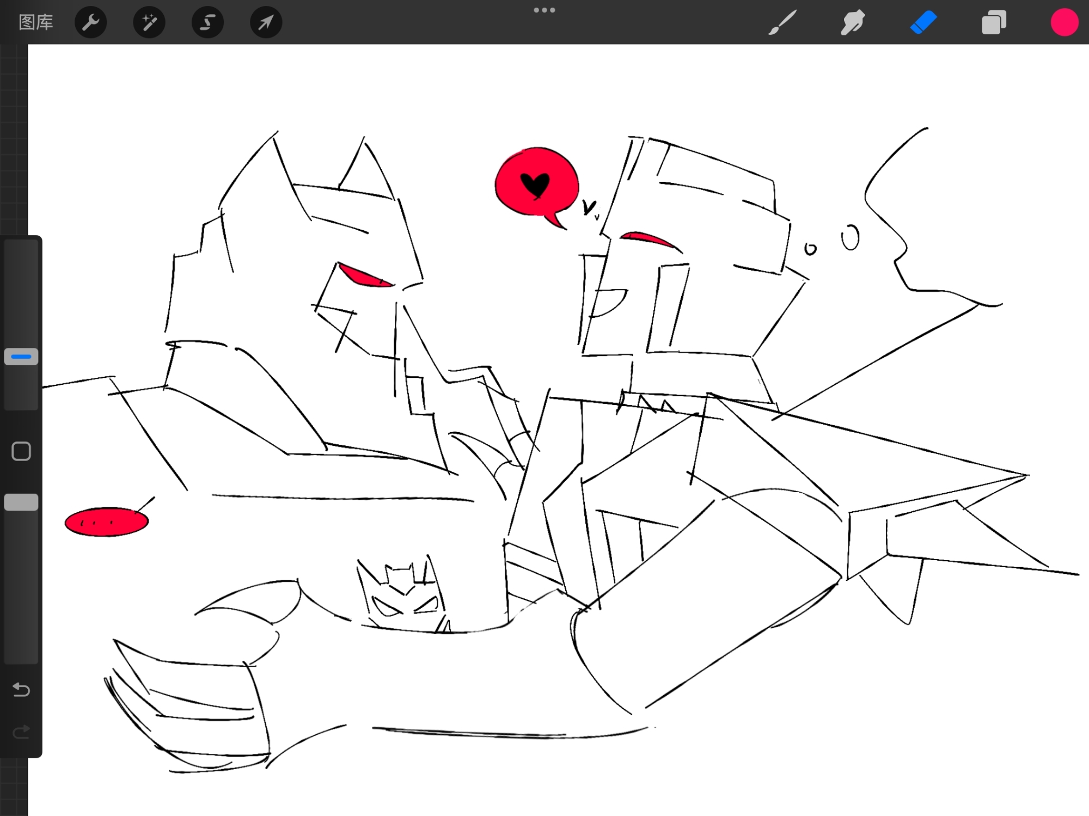Image resolution: width=1089 pixels, height=816 pixels.
Task: Select the blue Eraser tool
Action: [x=923, y=23]
